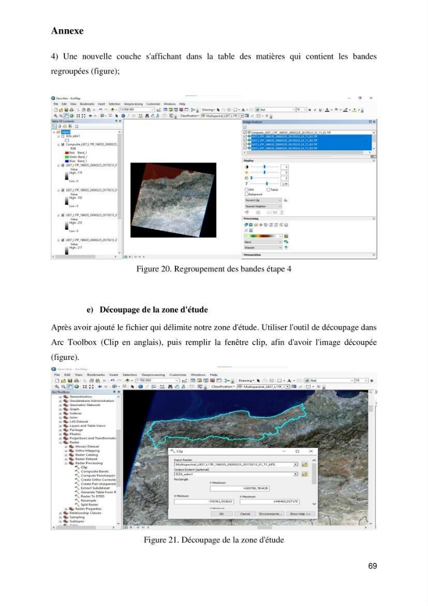The image size is (428, 606).
Task: Open Selection menu in lower ArcMap window
Action: point(128,375)
